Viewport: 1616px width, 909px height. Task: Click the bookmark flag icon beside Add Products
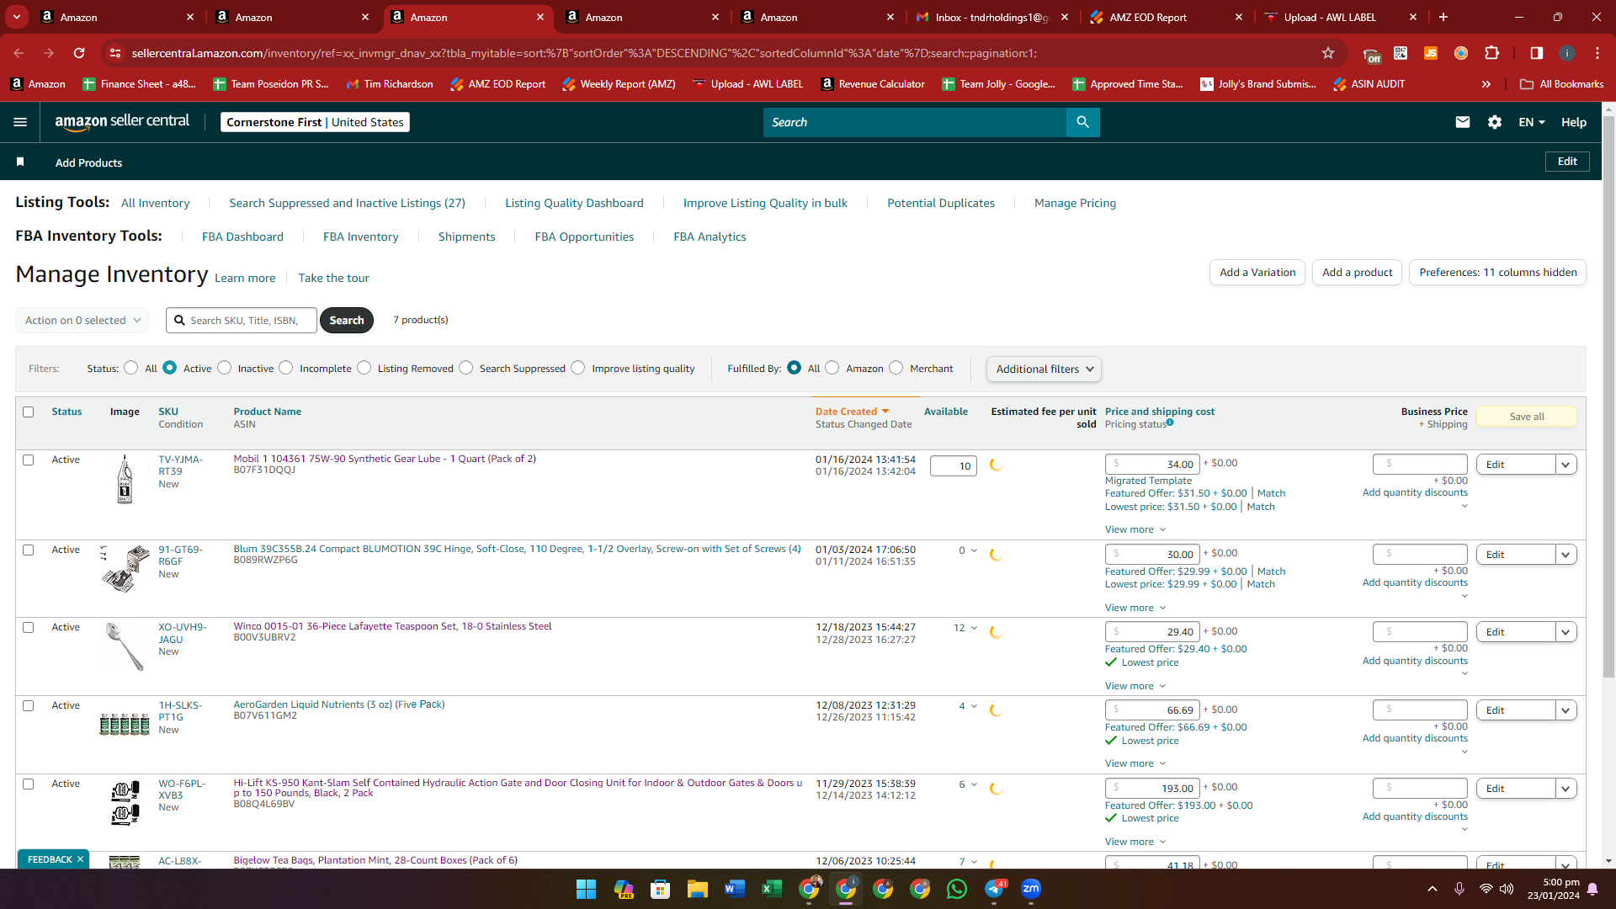(20, 162)
